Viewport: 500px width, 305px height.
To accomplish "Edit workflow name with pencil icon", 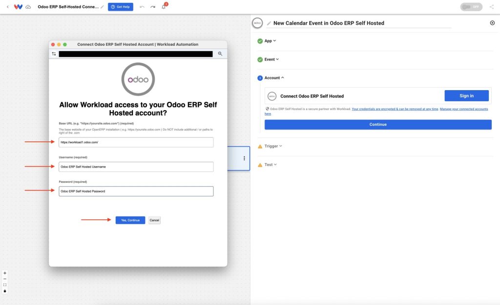I will click(103, 7).
